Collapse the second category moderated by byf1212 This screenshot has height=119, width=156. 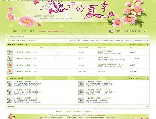[x=147, y=78]
